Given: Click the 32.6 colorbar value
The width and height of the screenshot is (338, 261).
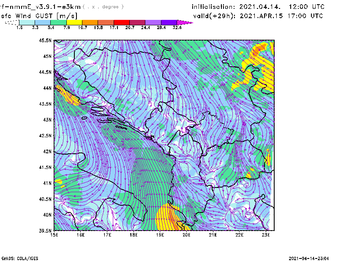Looking at the screenshot, I should [177, 27].
